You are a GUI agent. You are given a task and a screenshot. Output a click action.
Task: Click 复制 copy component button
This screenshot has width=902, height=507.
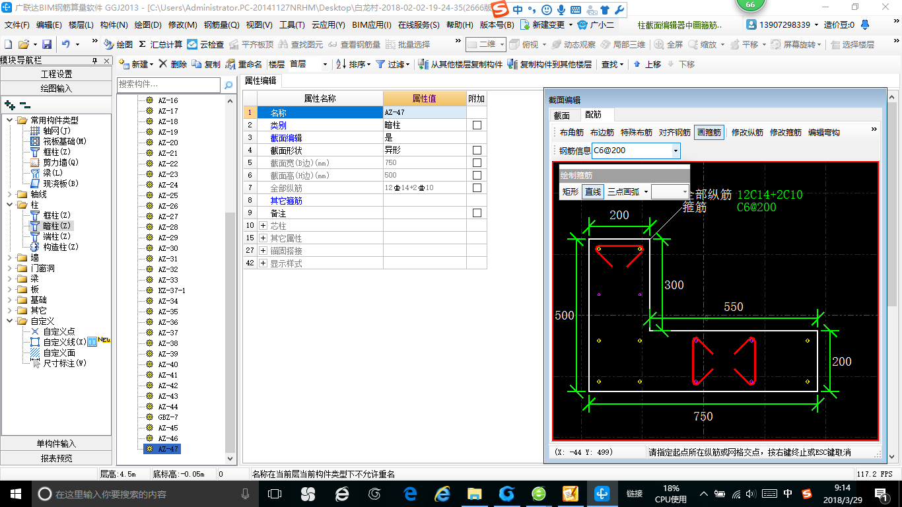[206, 64]
